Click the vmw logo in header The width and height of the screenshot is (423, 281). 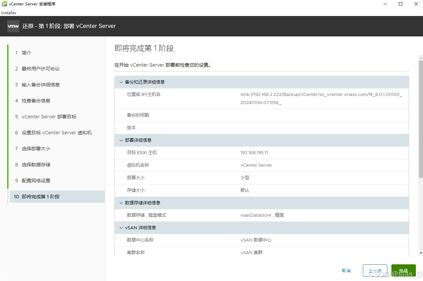coord(13,26)
